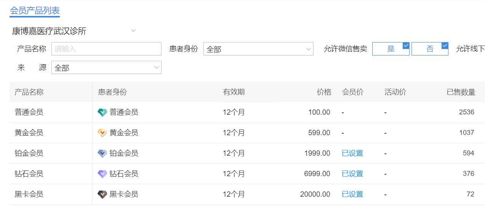485x210 pixels.
Task: Open the 来源 dropdown
Action: click(106, 68)
